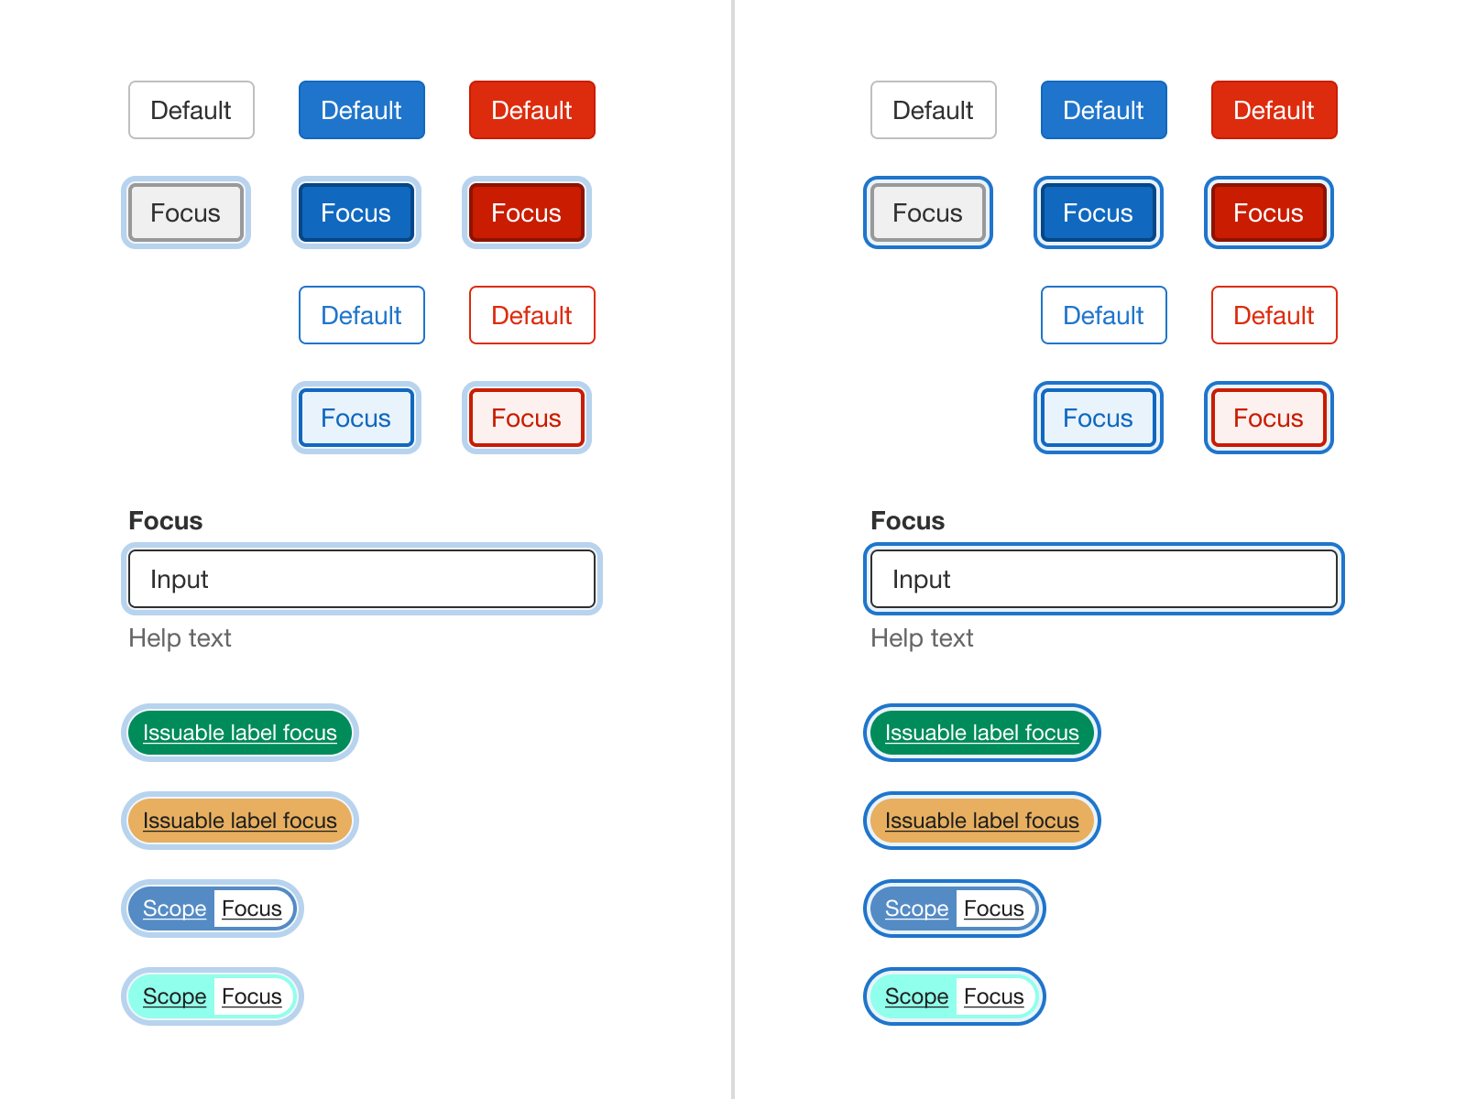This screenshot has height=1099, width=1466.
Task: Select the light blue Focus button on the left
Action: tap(356, 418)
